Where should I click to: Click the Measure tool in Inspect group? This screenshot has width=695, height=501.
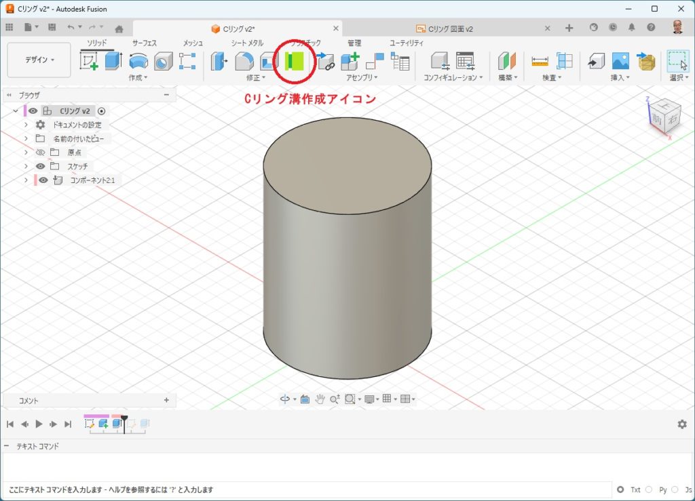coord(540,62)
